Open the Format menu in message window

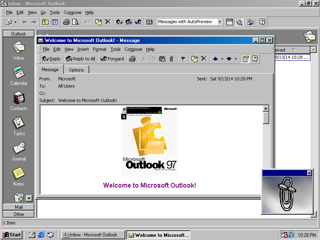pos(100,49)
